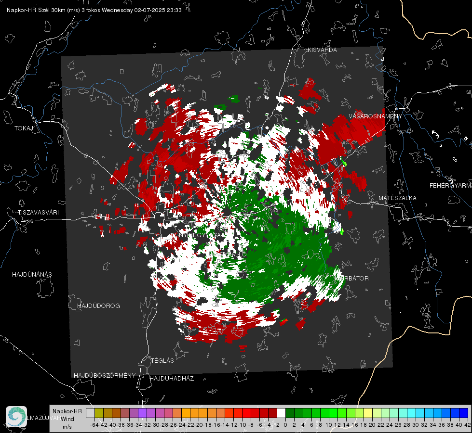The image size is (472, 433).
Task: Pick the light gray swatch starting the legend
Action: pyautogui.click(x=90, y=413)
